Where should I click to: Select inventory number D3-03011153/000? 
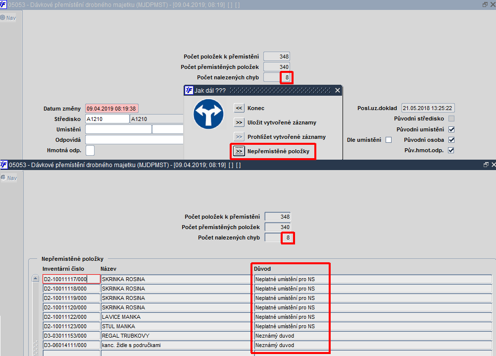pos(71,336)
